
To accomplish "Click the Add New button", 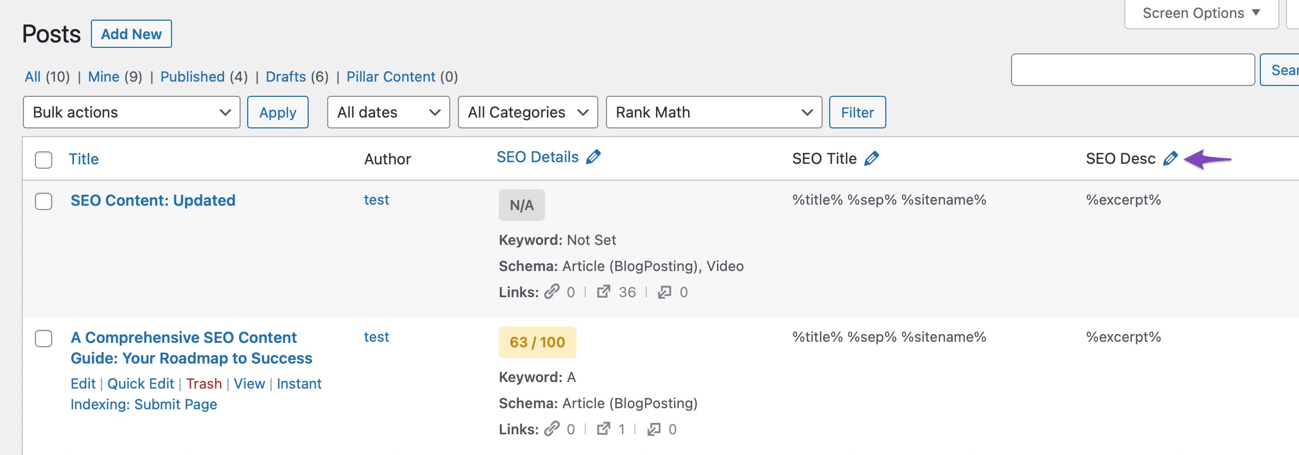I will pyautogui.click(x=131, y=34).
